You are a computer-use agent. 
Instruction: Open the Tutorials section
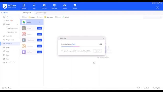(x=75, y=6)
